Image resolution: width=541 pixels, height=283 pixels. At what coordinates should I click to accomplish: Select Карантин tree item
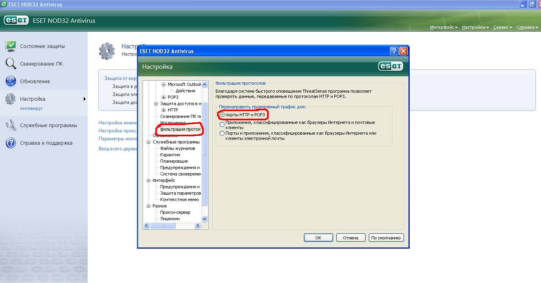(170, 155)
